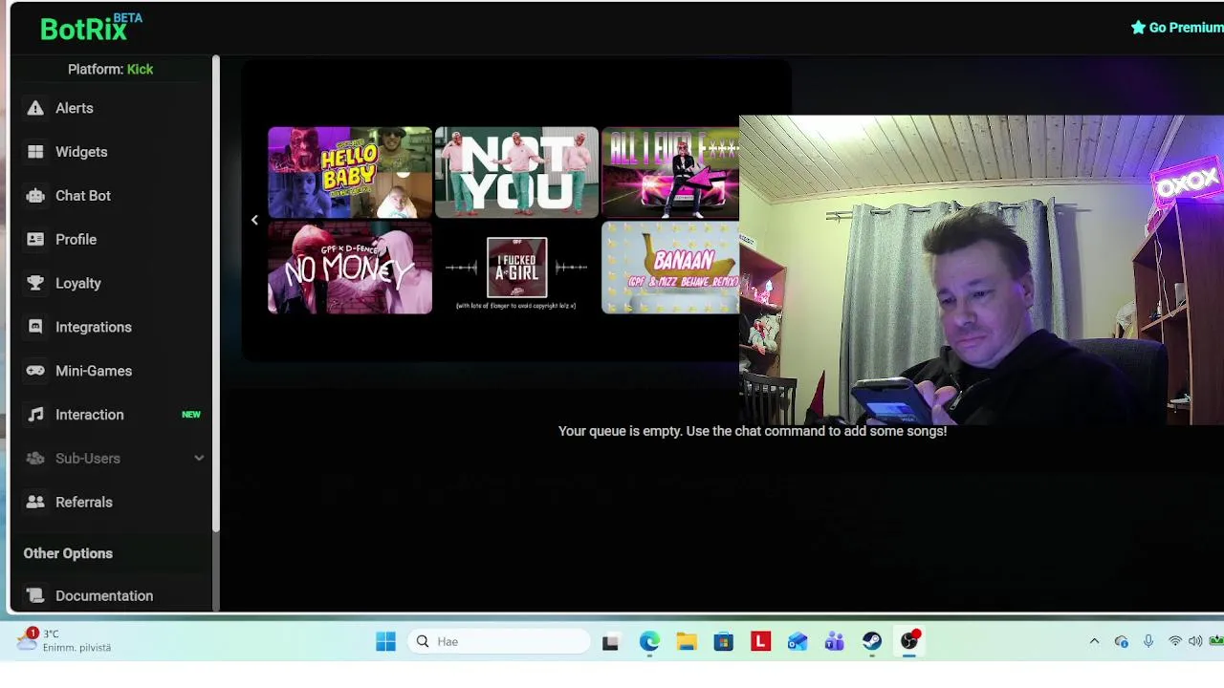Open the weather widget in taskbar
Screen dimensions: 1224x688
65,640
